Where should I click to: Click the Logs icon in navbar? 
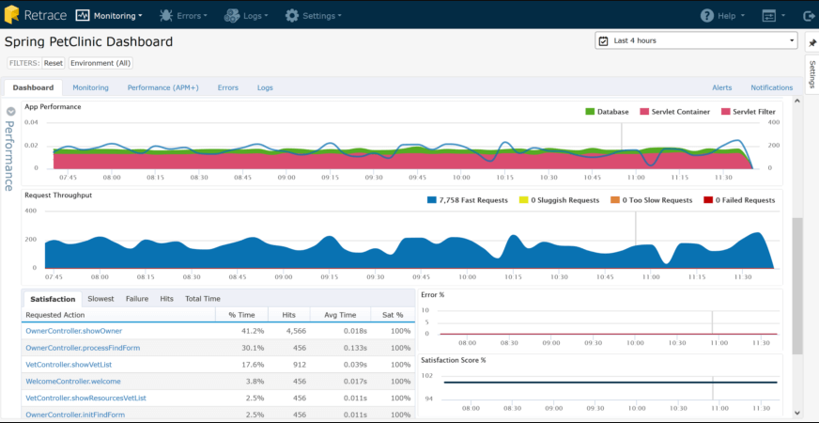pos(231,16)
